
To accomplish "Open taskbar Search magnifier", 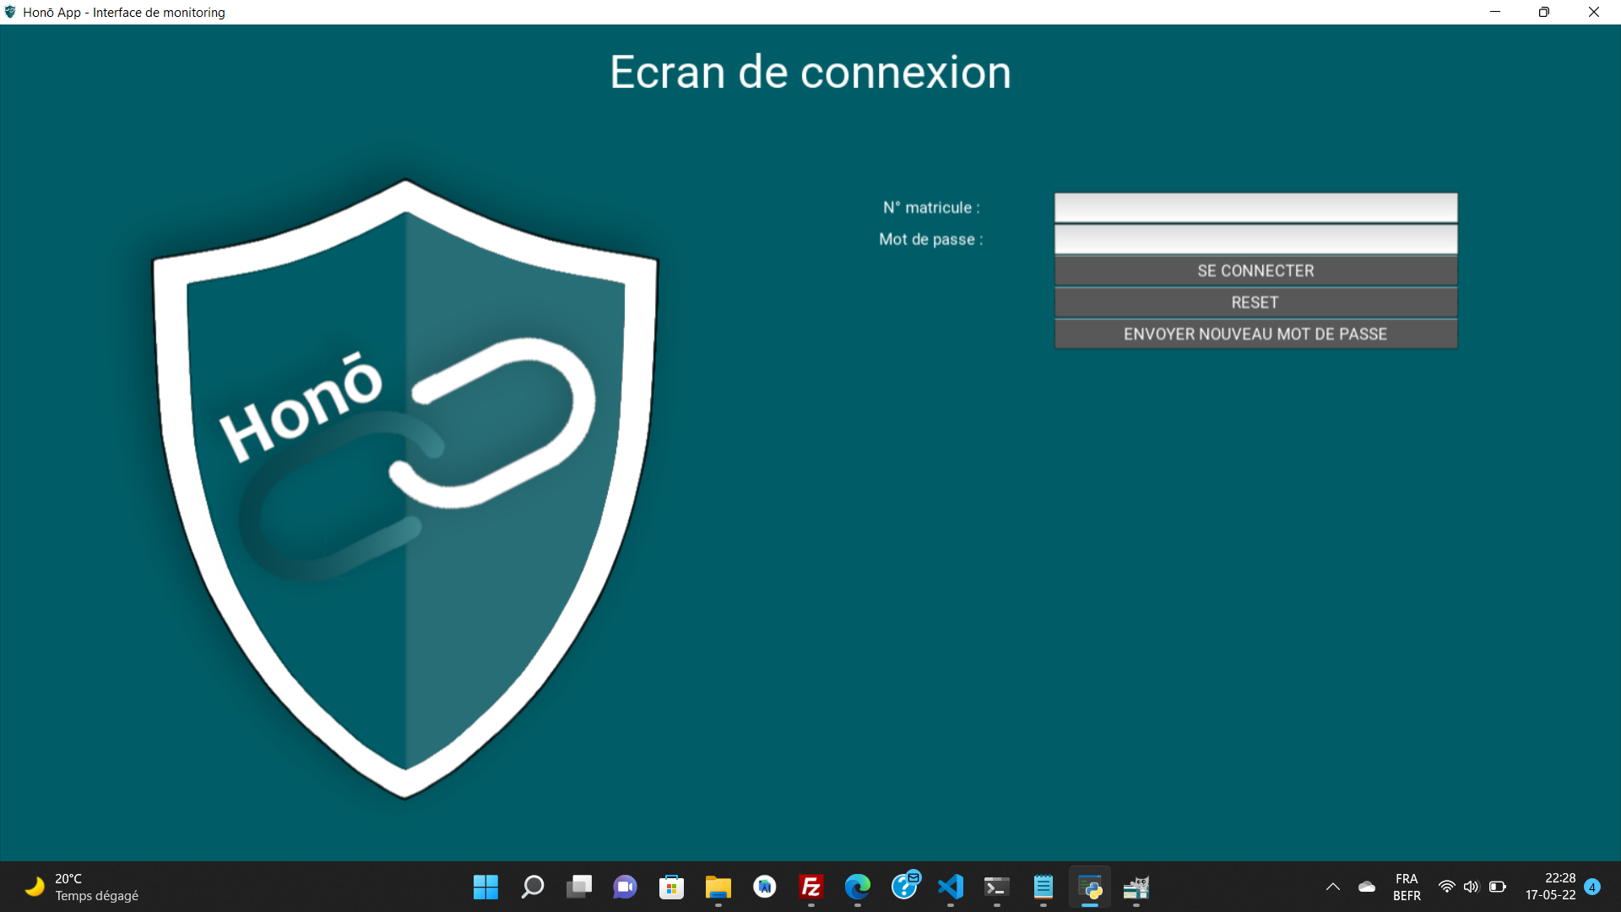I will coord(532,887).
